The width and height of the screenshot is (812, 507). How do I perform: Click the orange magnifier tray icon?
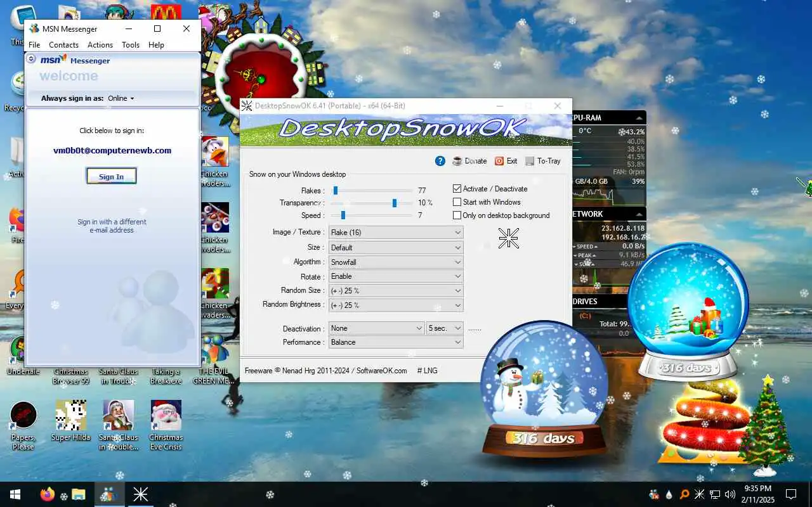(684, 494)
